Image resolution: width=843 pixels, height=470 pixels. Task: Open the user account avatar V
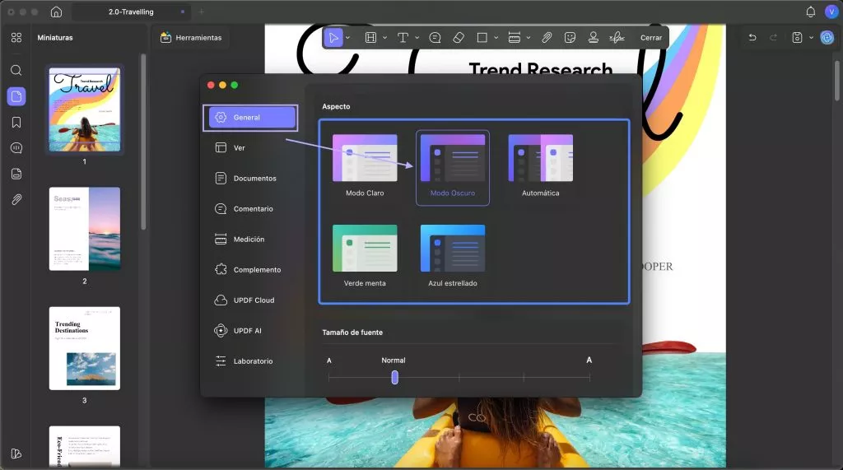(x=831, y=12)
